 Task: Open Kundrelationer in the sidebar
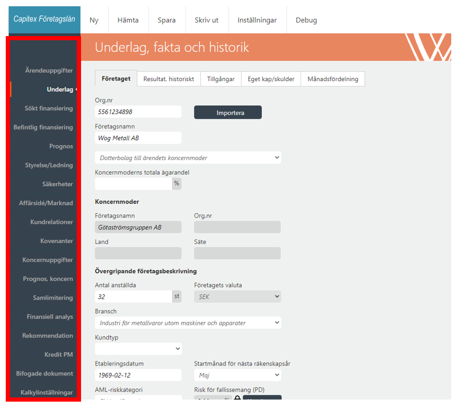pyautogui.click(x=51, y=222)
